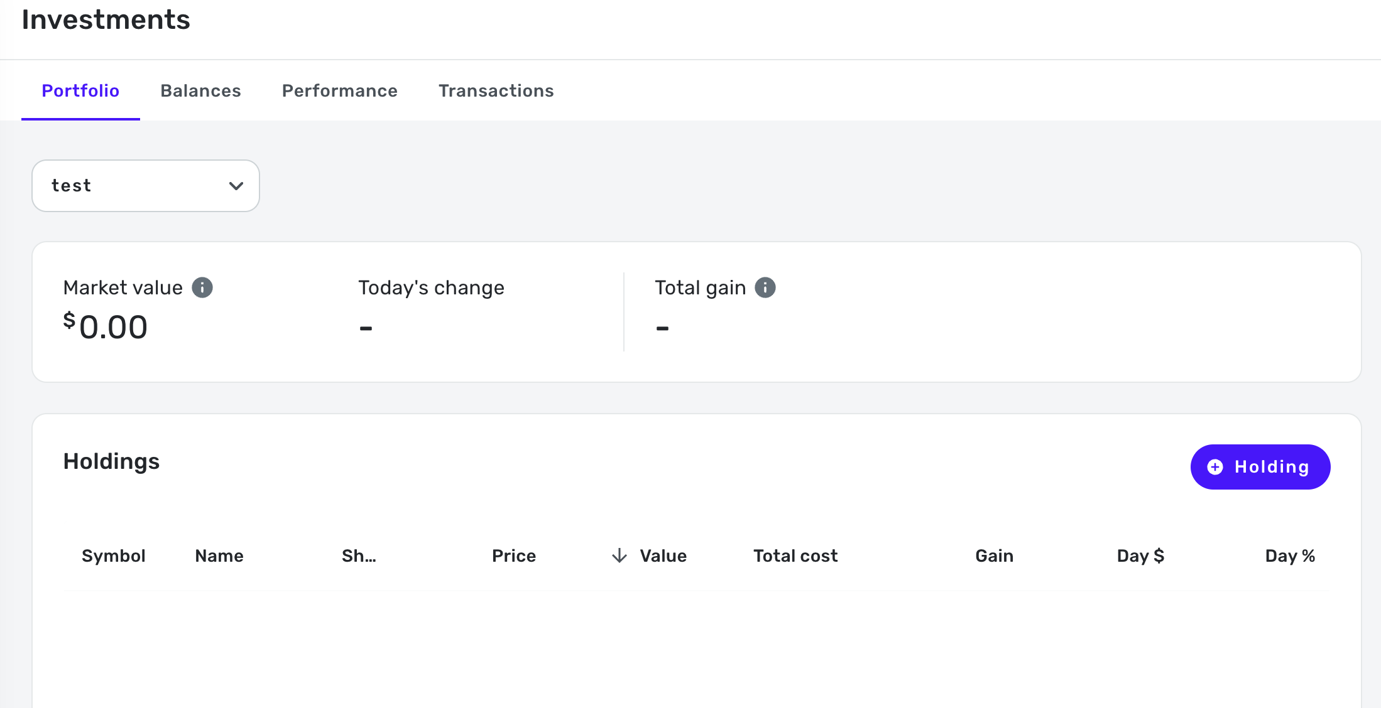This screenshot has width=1381, height=708.
Task: Open the Performance tab
Action: point(339,91)
